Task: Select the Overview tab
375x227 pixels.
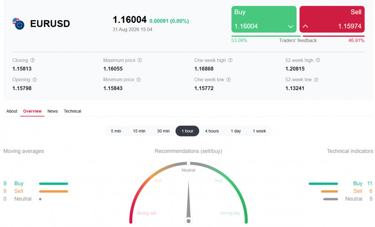Action: click(32, 111)
